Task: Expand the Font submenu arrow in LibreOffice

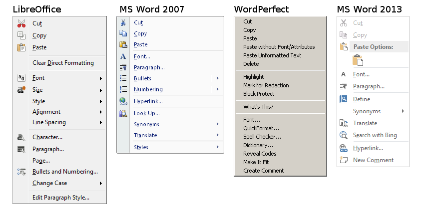Action: pyautogui.click(x=101, y=78)
